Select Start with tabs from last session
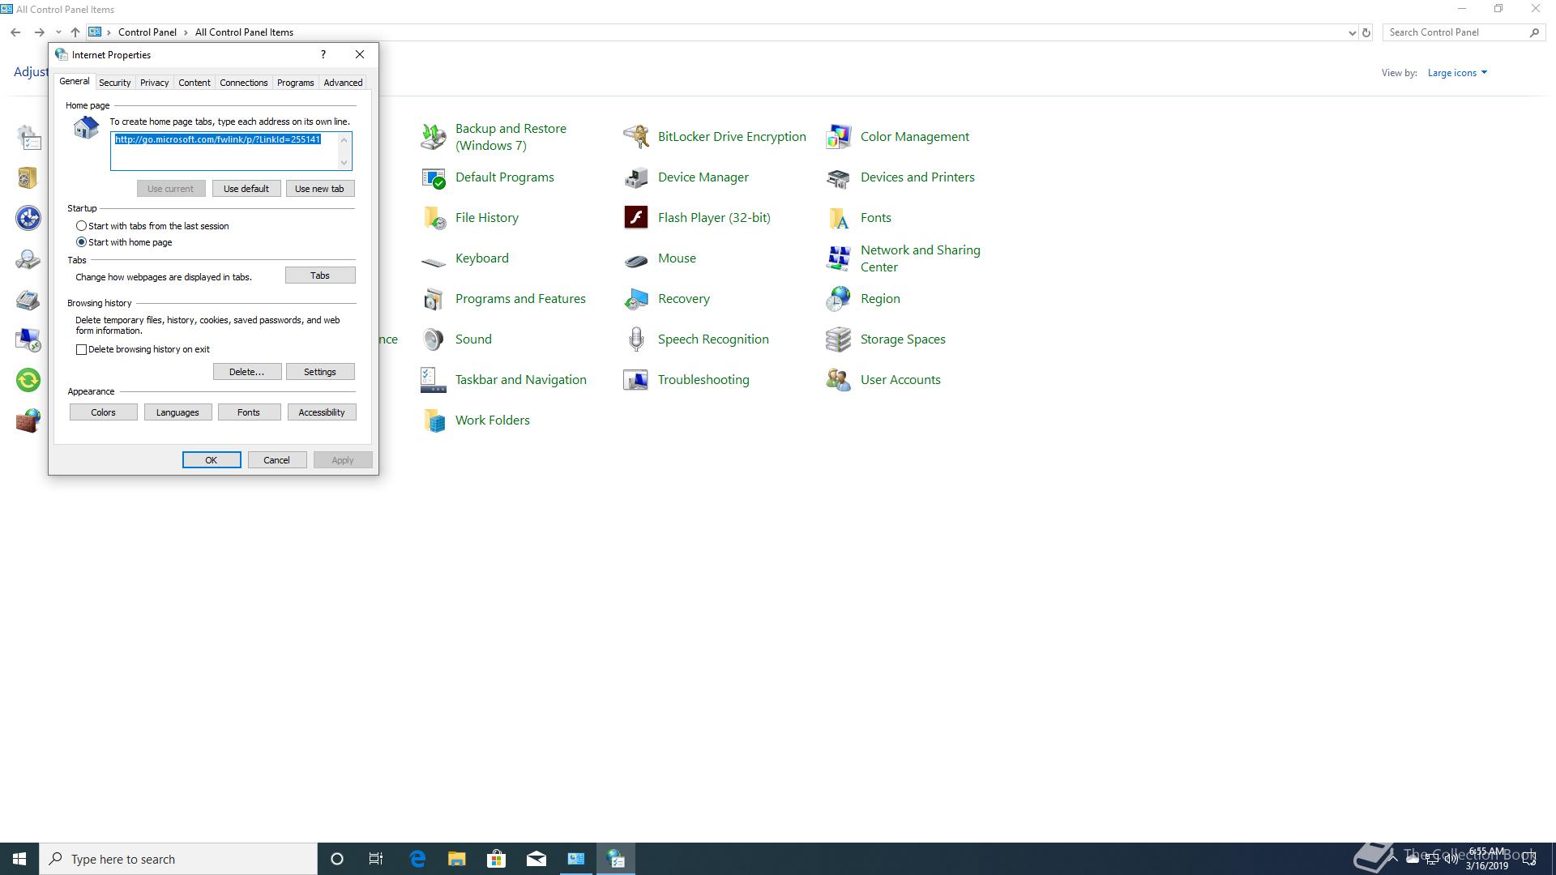Screen dimensions: 1556x875 pyautogui.click(x=81, y=226)
